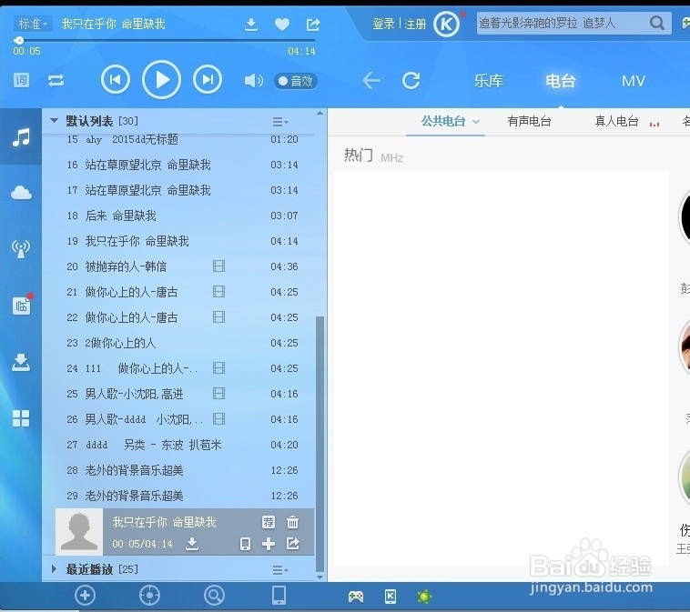Open the local music sidebar icon
The width and height of the screenshot is (690, 612).
(21, 137)
